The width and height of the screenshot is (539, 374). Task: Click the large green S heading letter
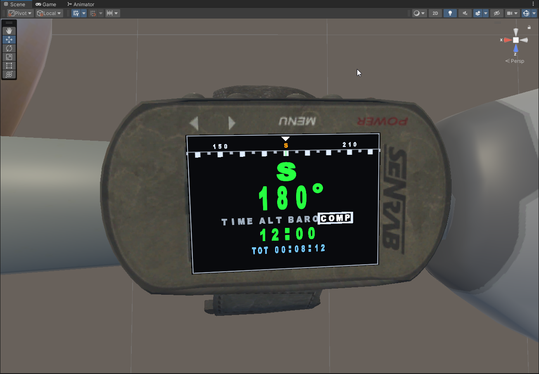click(287, 172)
